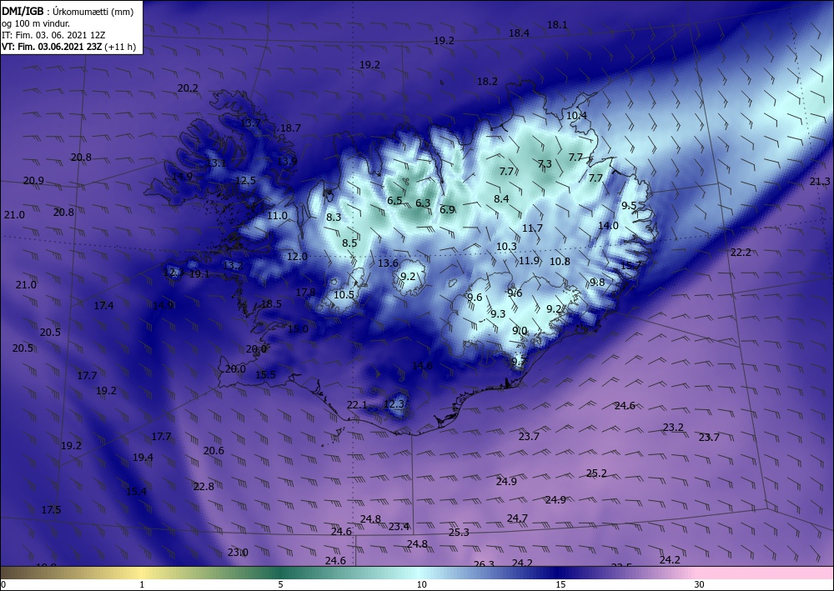834x591 pixels.
Task: Click the map value '10.5'
Action: [344, 295]
